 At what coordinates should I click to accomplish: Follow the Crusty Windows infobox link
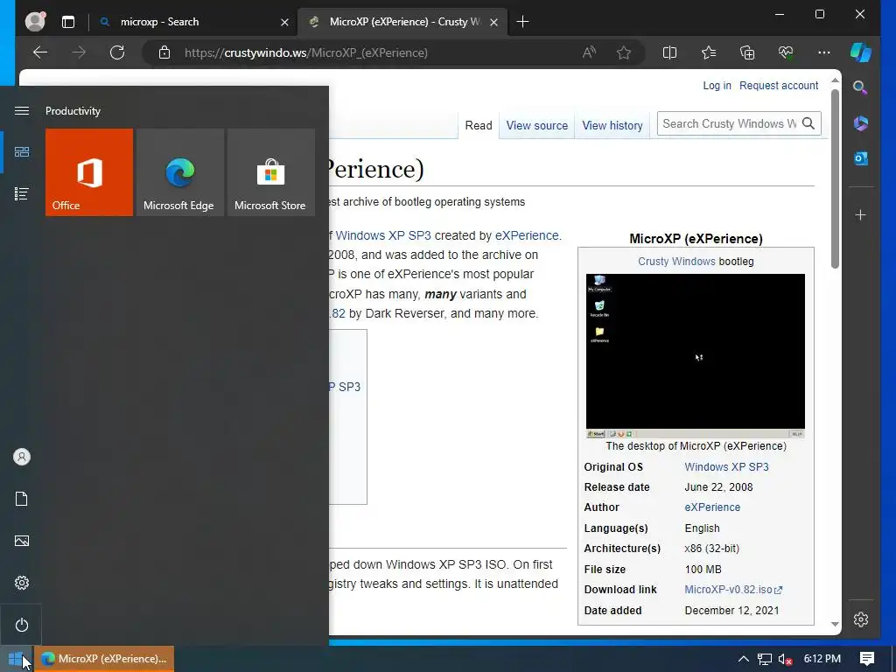(x=676, y=261)
